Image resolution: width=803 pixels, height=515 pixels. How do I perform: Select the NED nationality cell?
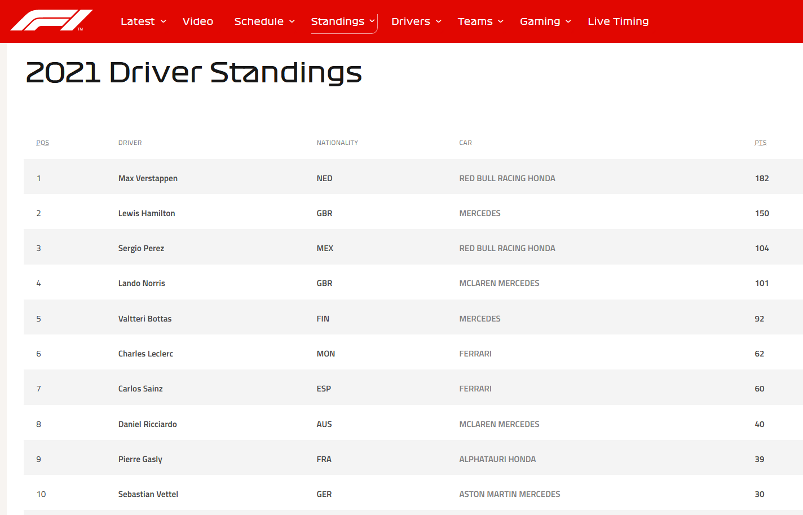tap(325, 178)
